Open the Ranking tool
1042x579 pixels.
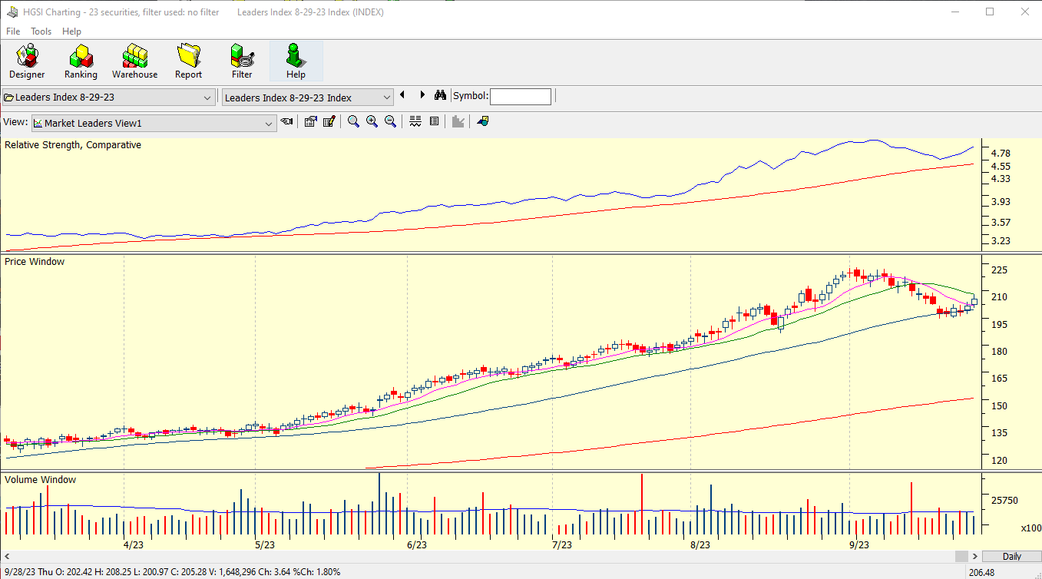click(81, 61)
